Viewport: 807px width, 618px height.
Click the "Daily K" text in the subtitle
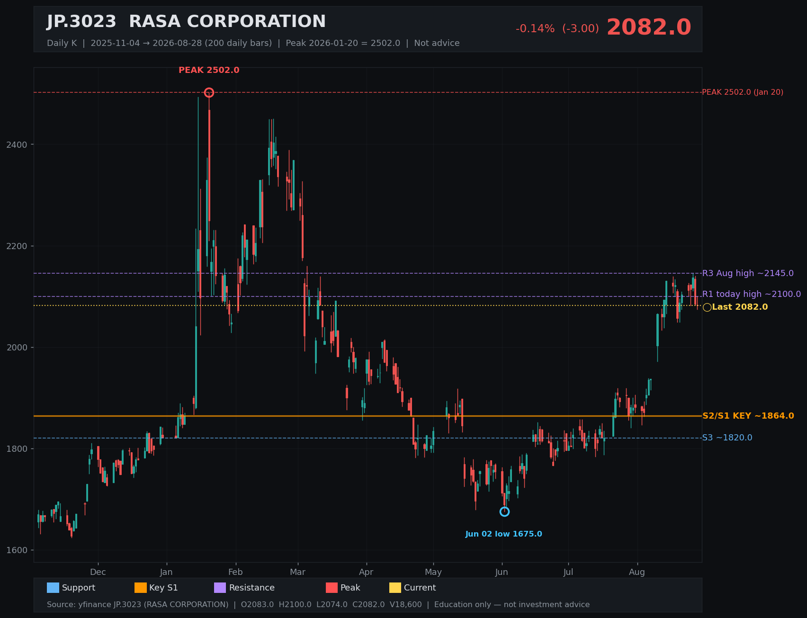pos(62,43)
